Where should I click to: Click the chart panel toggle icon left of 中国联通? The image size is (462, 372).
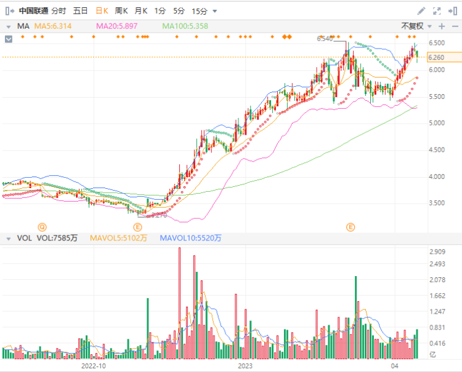(x=9, y=11)
